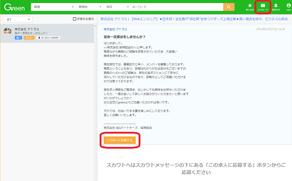
Task: Click the orange スカウト tag
Action: (29, 38)
